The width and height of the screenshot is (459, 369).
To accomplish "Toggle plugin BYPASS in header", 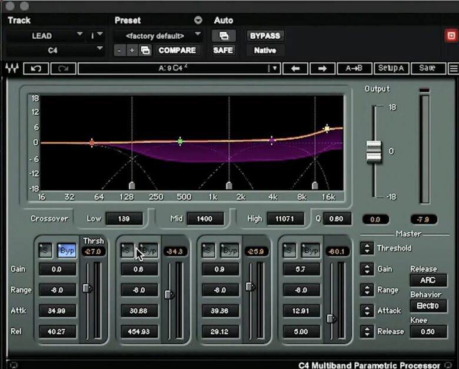I will (x=265, y=36).
